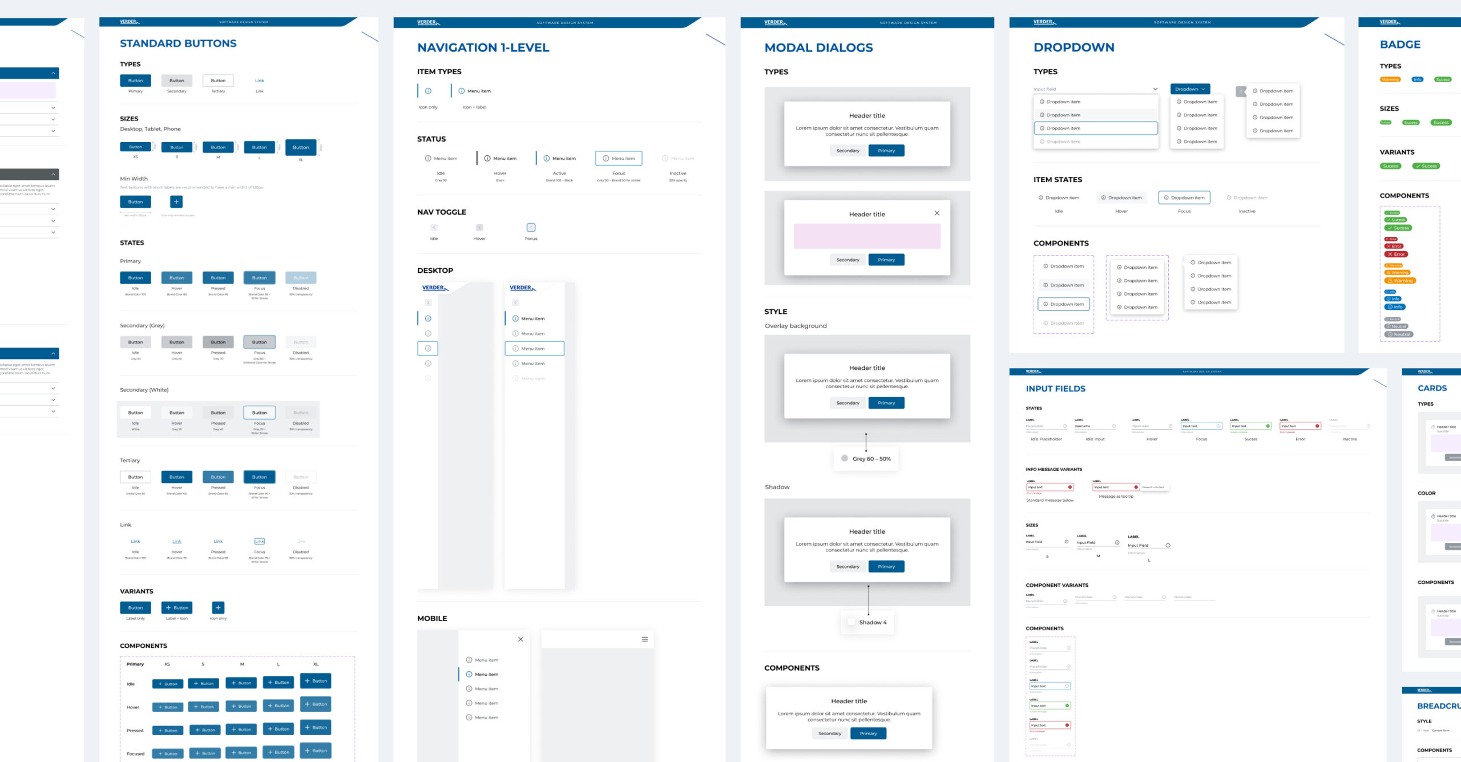Click the Grey 60 – 50% color swatch
1461x762 pixels.
point(845,458)
